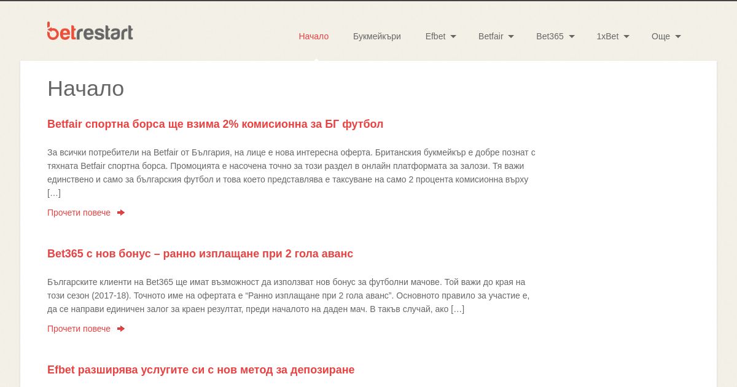Image resolution: width=737 pixels, height=387 pixels.
Task: Click the arrow icon after the Bet365 article's Прочети повече
Action: click(x=121, y=329)
